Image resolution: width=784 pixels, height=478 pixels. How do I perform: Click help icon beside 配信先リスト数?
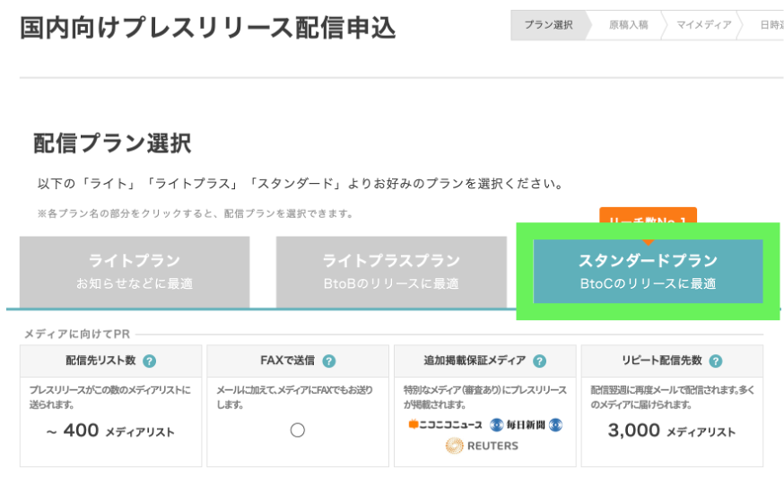pos(150,361)
